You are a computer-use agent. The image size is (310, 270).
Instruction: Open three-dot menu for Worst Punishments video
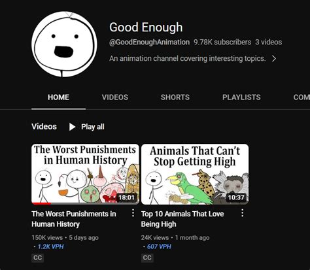(x=133, y=213)
